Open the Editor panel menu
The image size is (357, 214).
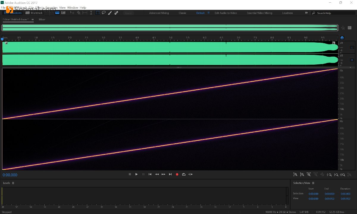[x=32, y=19]
